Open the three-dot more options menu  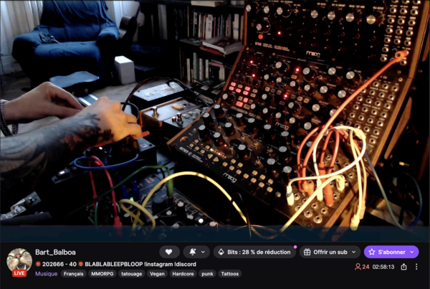pos(416,267)
